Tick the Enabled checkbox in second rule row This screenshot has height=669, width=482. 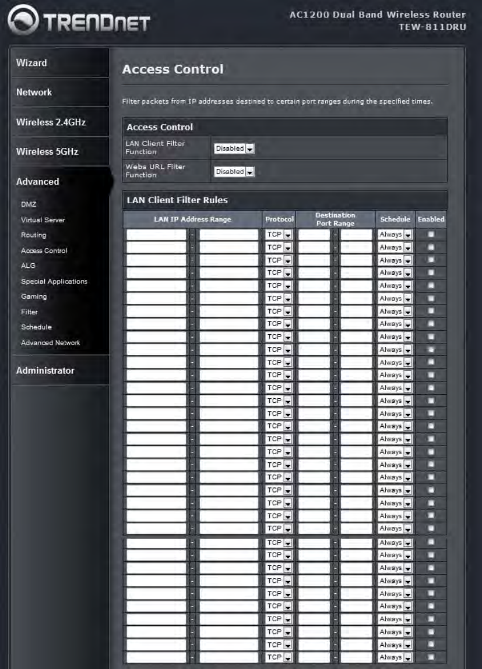431,247
